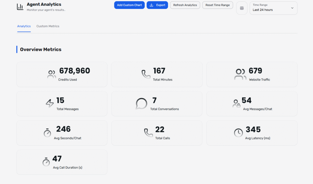Export the analytics data
Screen dimensions: 313x184
[157, 5]
